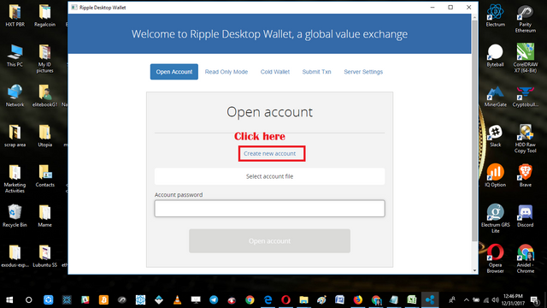Click the wallet window vertical scrollbar
The width and height of the screenshot is (547, 308).
474,131
